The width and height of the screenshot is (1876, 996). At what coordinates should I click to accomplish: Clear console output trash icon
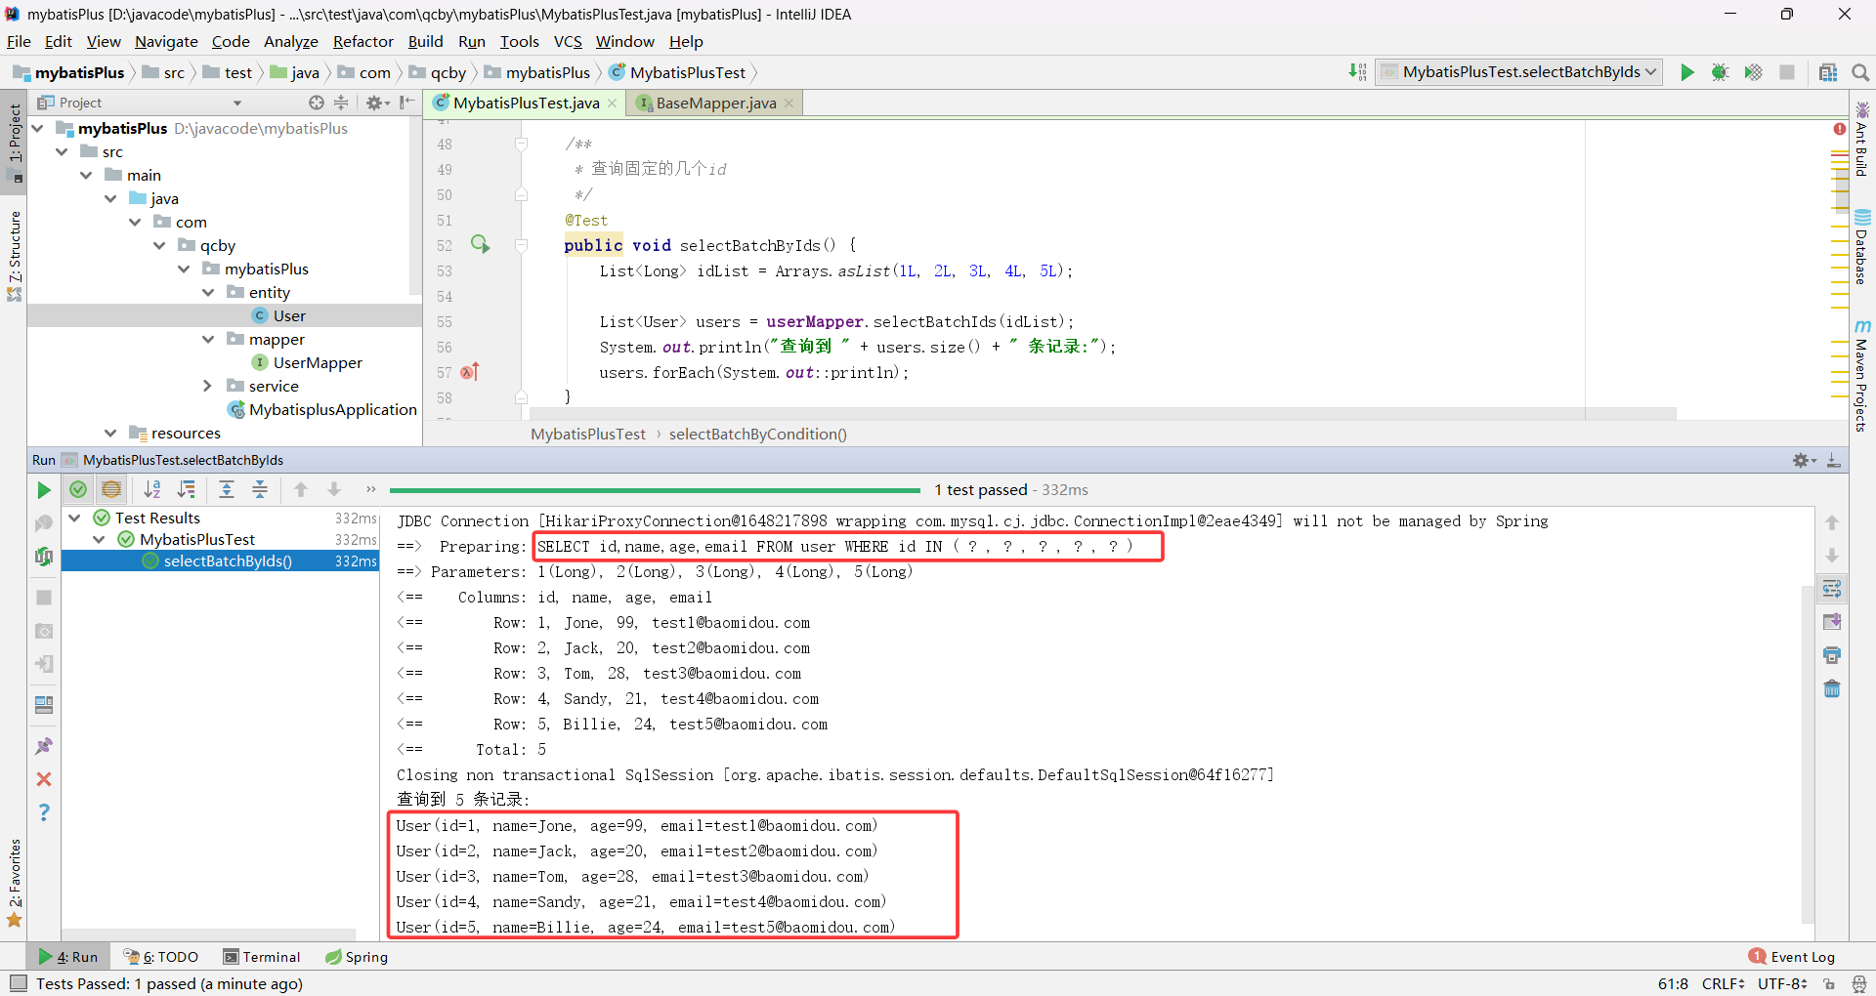pyautogui.click(x=1832, y=688)
